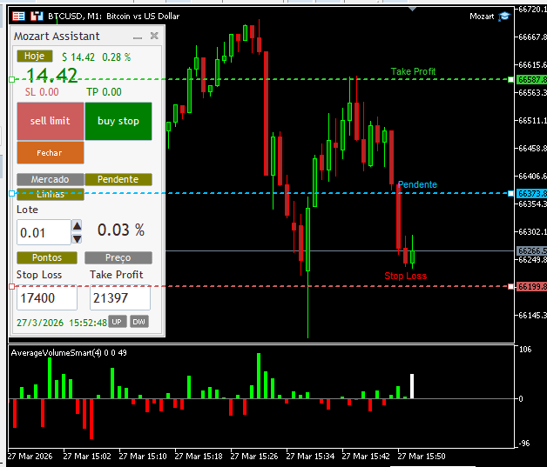
Task: Select Preço input mode
Action: point(118,257)
